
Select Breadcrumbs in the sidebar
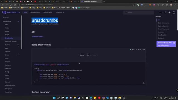[9, 38]
